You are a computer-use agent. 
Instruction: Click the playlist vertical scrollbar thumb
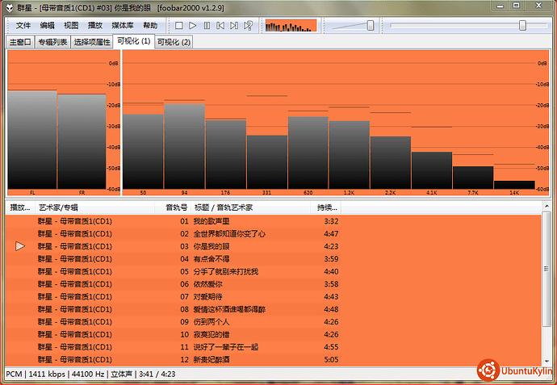point(547,269)
